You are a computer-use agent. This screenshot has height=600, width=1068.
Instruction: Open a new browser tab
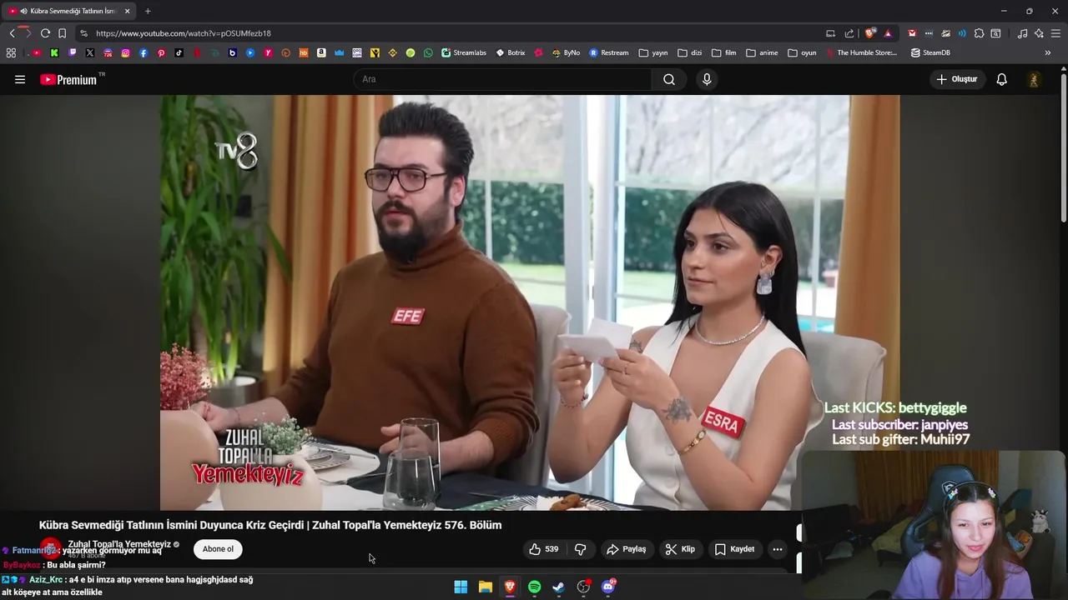(x=148, y=11)
